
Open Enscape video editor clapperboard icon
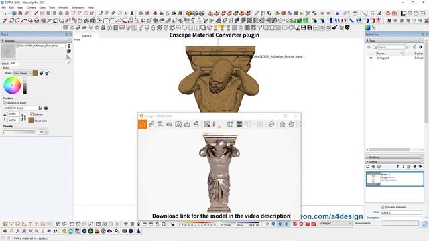point(196,124)
